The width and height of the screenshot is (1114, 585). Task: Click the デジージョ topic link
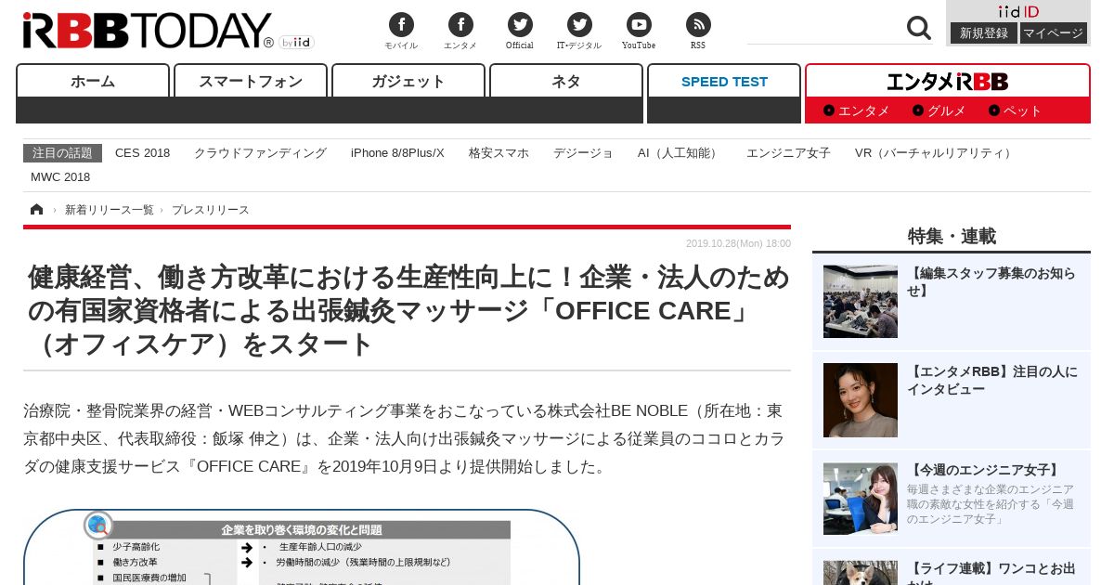(583, 153)
